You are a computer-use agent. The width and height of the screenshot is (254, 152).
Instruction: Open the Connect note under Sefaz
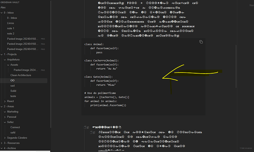pos(15,127)
